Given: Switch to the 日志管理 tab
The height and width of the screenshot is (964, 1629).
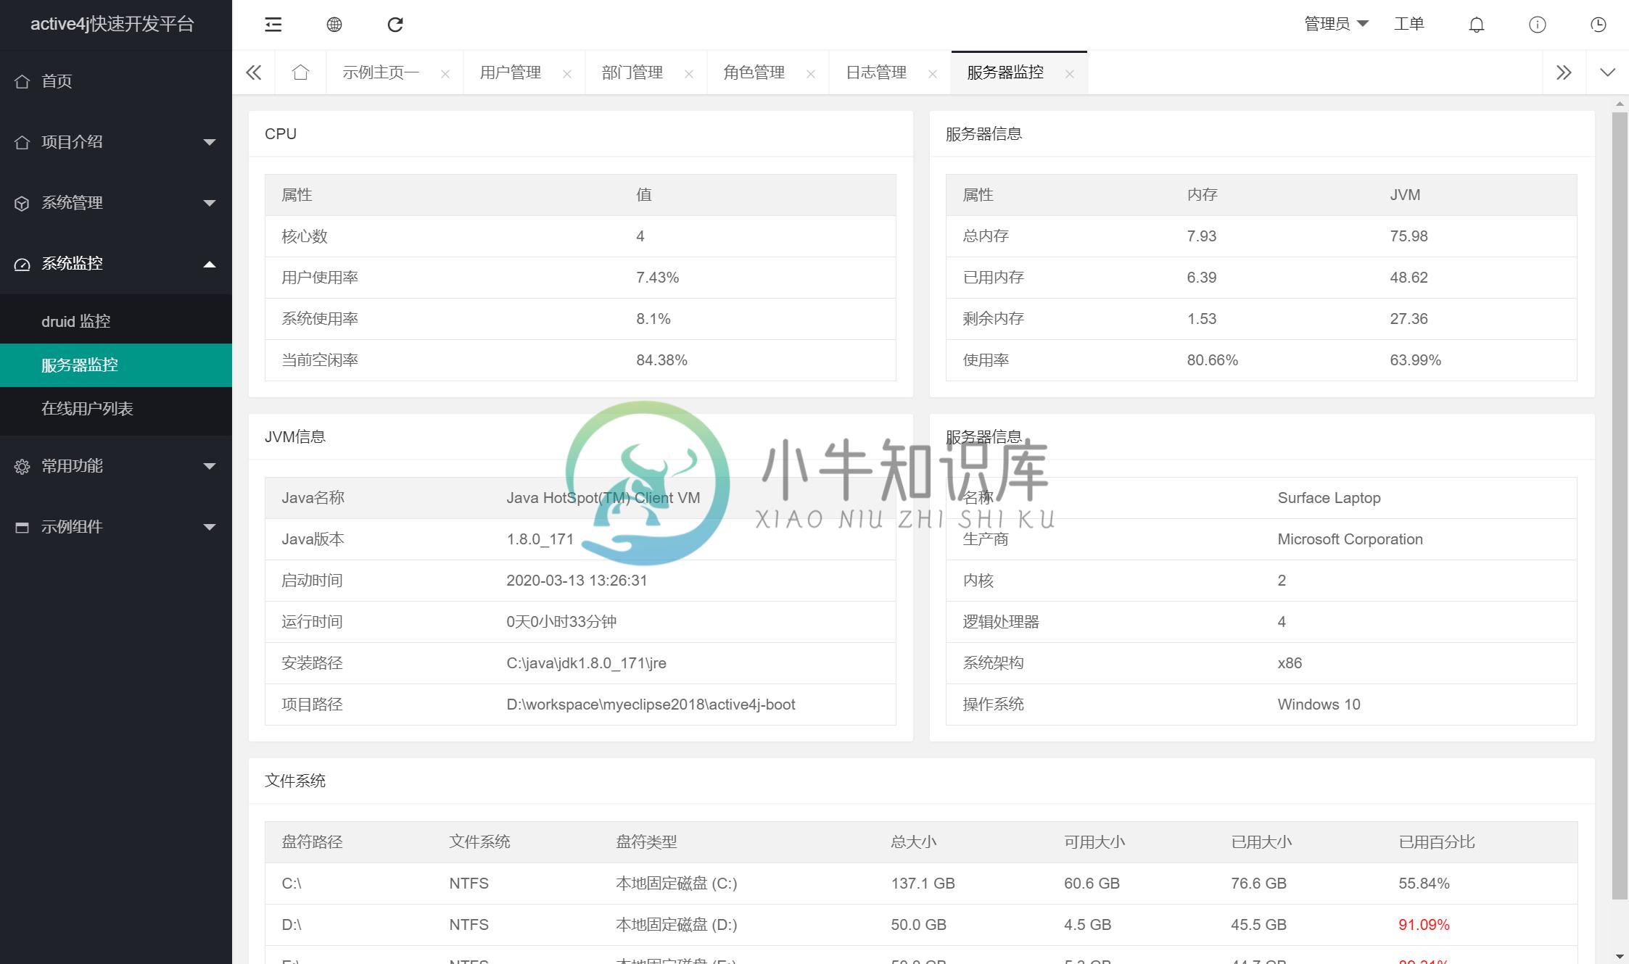Looking at the screenshot, I should pyautogui.click(x=876, y=72).
